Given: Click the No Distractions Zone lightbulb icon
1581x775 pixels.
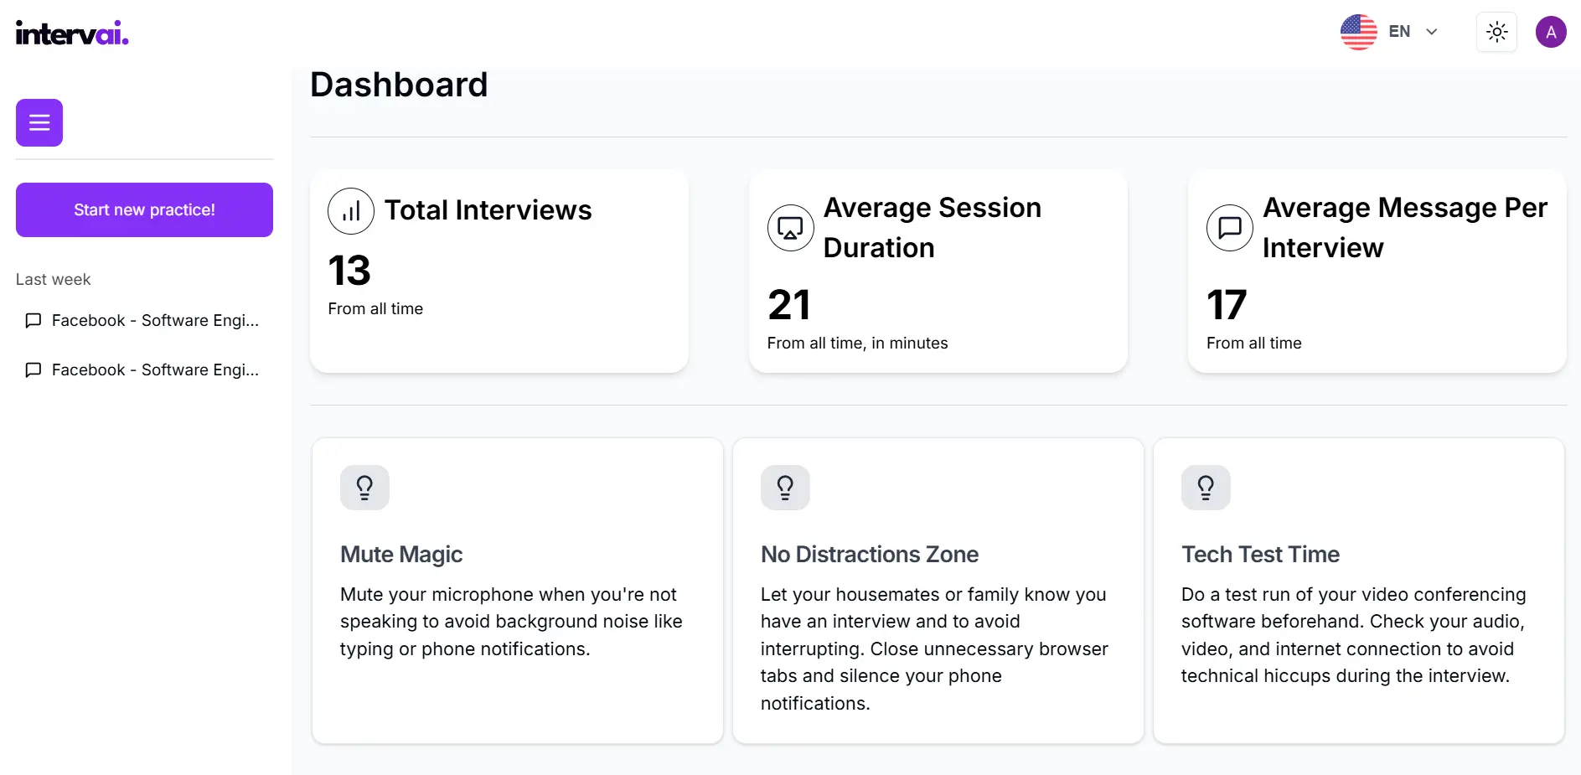Looking at the screenshot, I should tap(785, 488).
